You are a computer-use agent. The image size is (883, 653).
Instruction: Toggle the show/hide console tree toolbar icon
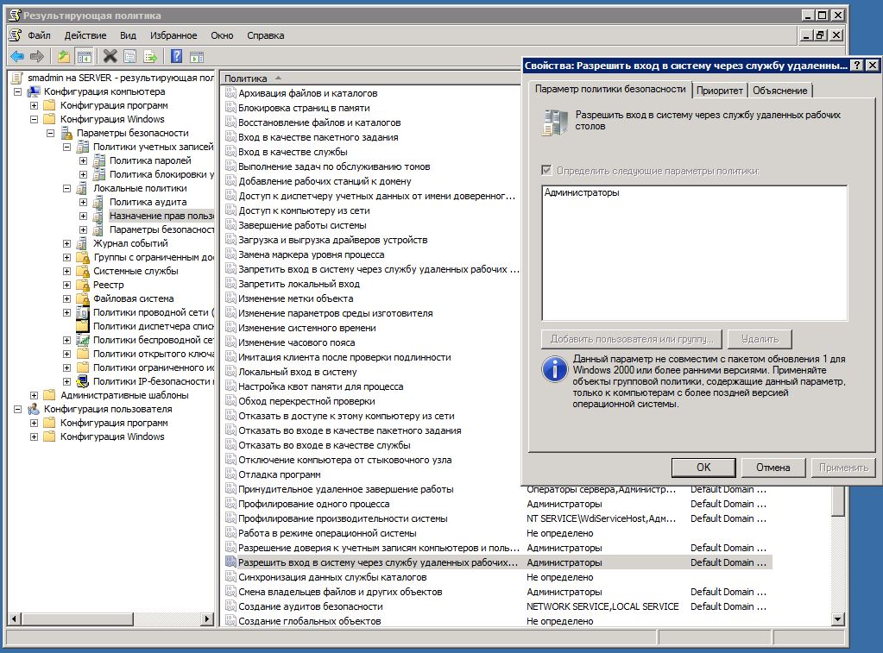tap(85, 56)
